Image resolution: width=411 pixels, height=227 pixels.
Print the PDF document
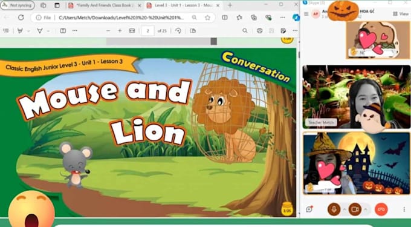click(x=259, y=31)
